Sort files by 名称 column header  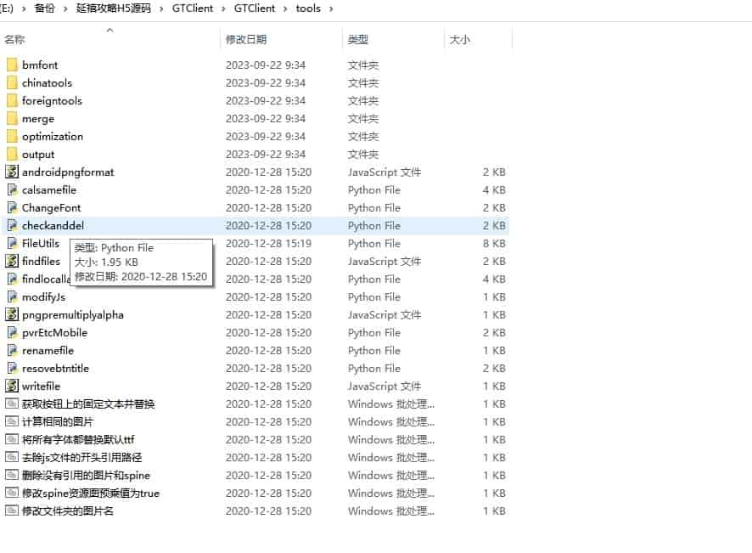(x=14, y=40)
